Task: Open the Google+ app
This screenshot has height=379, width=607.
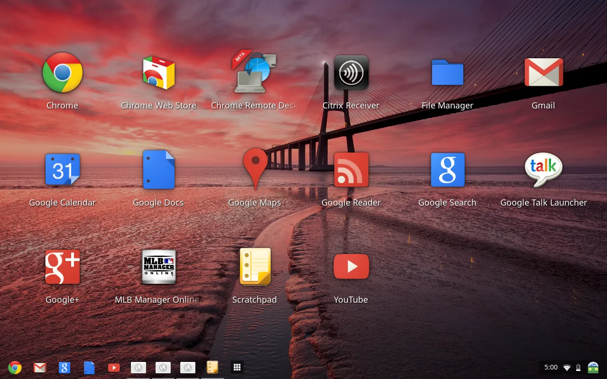Action: 63,267
